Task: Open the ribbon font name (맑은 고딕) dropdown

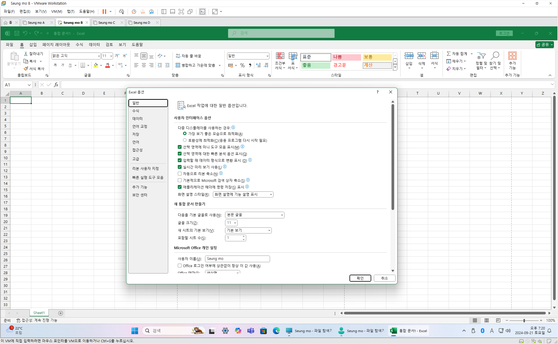Action: [99, 56]
